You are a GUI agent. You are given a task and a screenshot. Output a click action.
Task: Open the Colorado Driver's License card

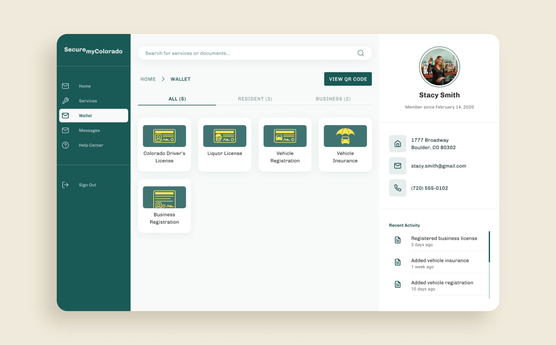[164, 144]
